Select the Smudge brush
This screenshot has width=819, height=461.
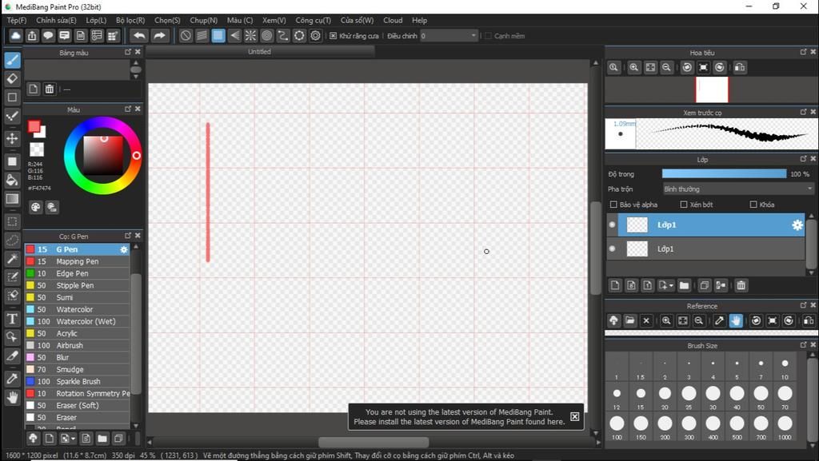click(x=78, y=369)
